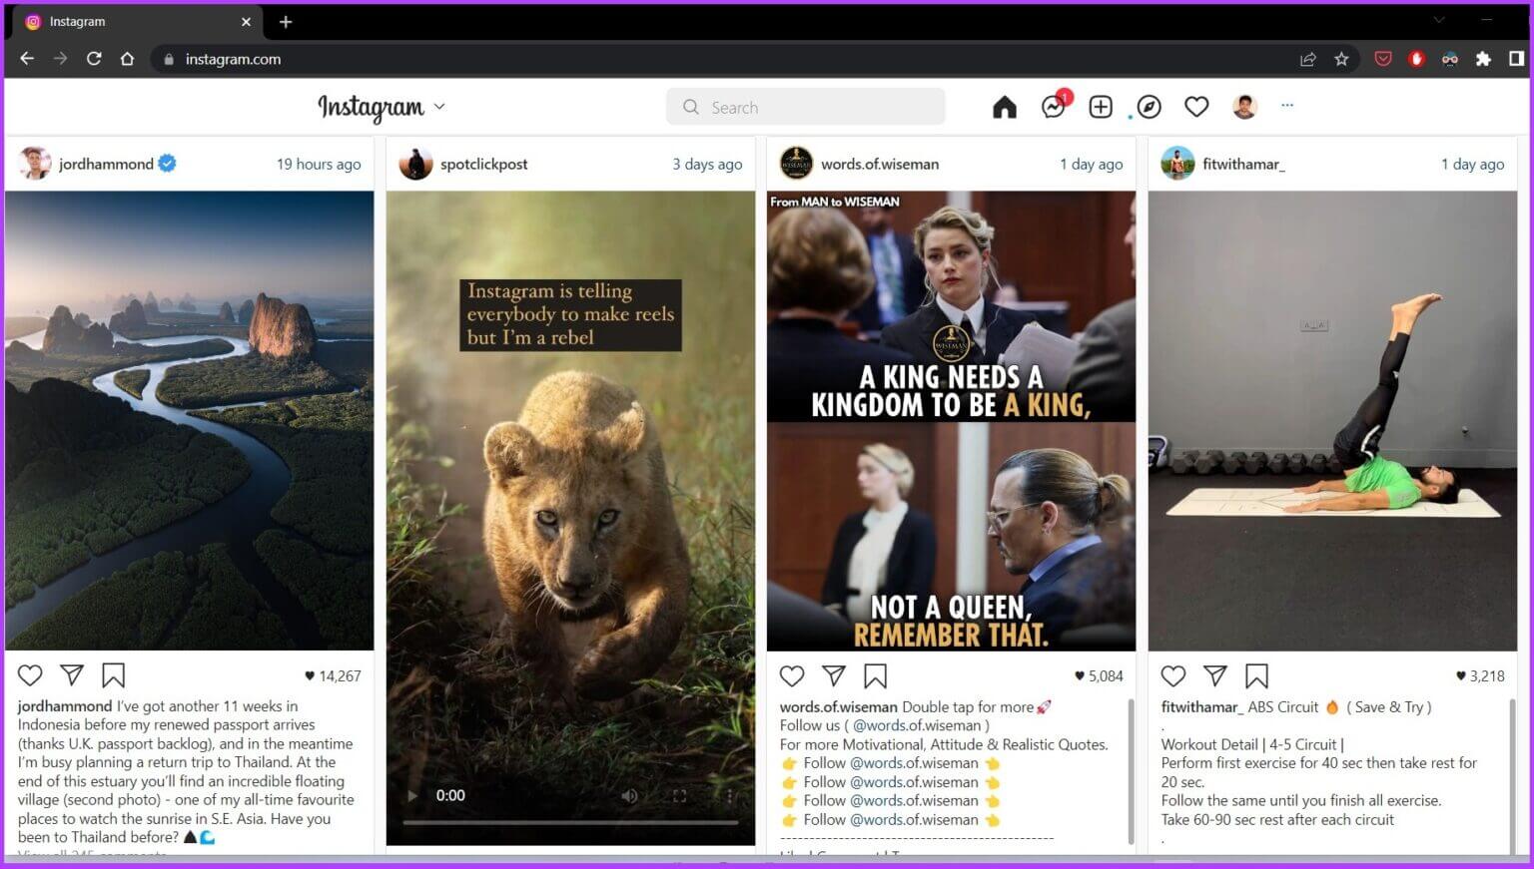Click fitwithamar_ profile picture
Screen dimensions: 1534x869
tap(1177, 164)
